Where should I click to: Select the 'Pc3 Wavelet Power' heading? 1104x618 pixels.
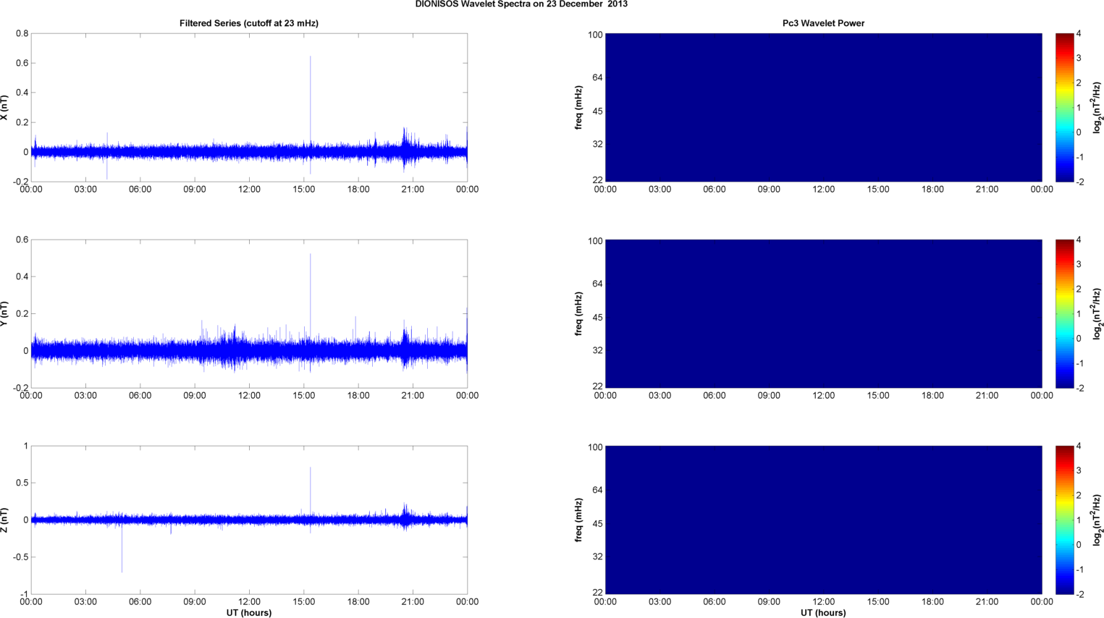[823, 23]
